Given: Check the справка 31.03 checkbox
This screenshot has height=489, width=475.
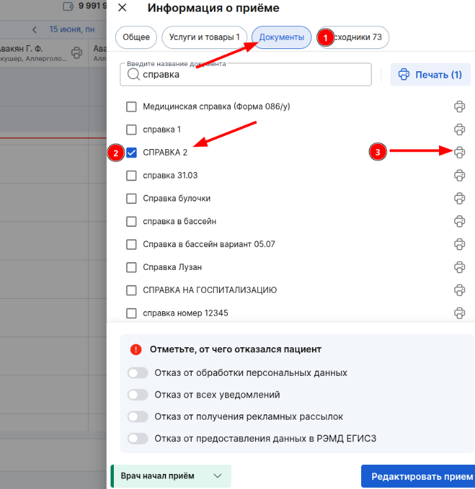Looking at the screenshot, I should click(x=132, y=176).
